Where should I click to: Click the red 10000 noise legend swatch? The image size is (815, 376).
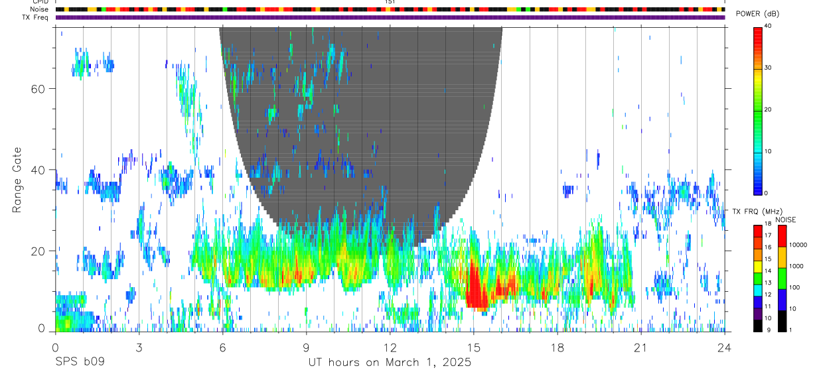781,235
